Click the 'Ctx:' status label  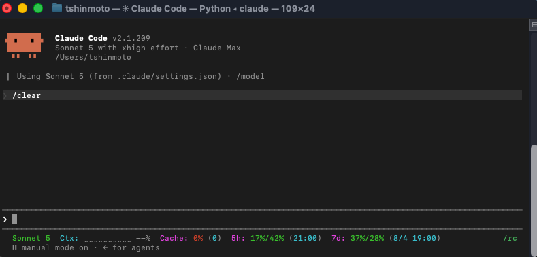pyautogui.click(x=69, y=238)
